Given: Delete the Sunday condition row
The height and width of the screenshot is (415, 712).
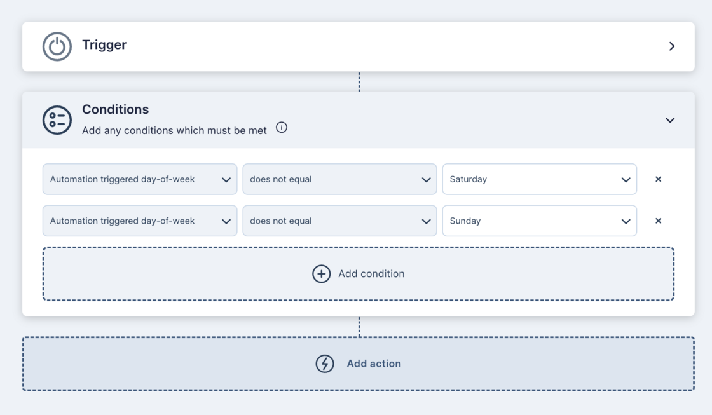Looking at the screenshot, I should point(658,221).
